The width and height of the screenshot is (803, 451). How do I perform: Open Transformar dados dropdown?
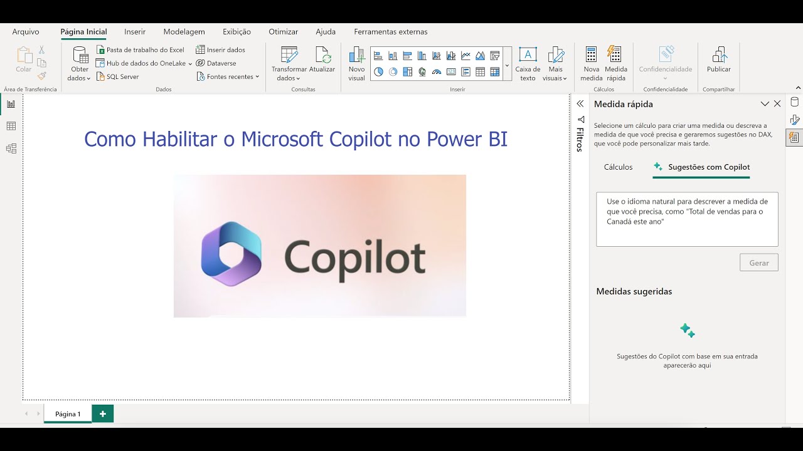click(x=289, y=63)
